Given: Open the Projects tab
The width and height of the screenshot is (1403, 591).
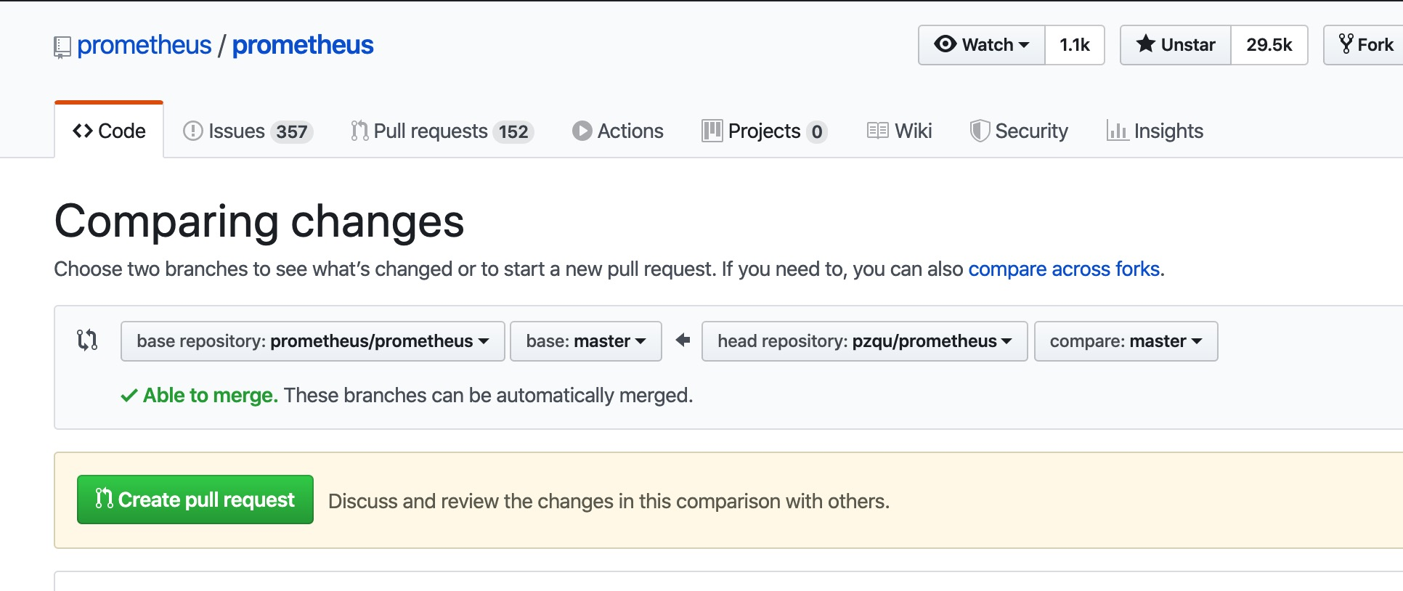Looking at the screenshot, I should point(764,131).
